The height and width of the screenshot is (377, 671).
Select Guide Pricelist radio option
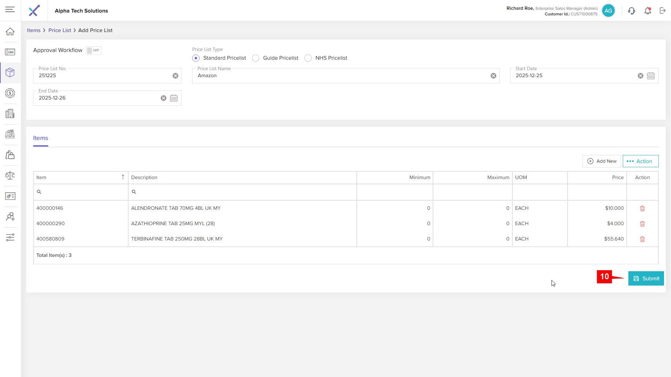pyautogui.click(x=256, y=58)
